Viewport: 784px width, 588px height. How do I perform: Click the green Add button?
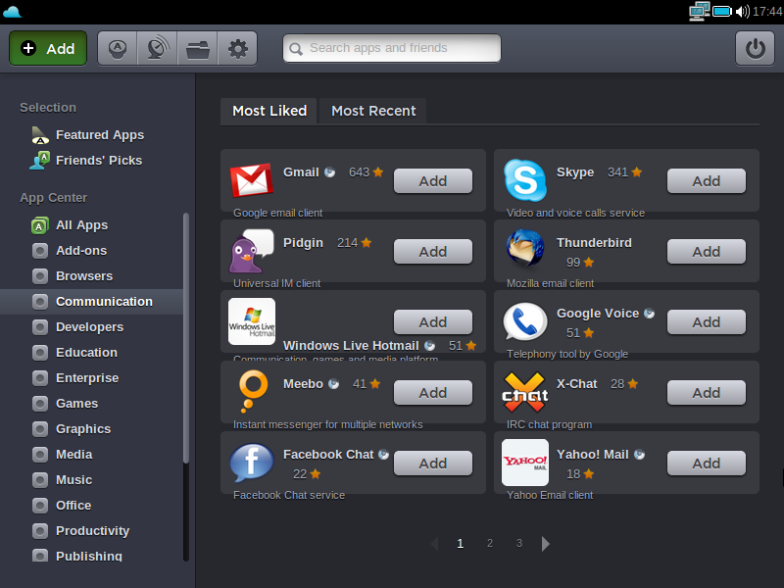pos(48,48)
